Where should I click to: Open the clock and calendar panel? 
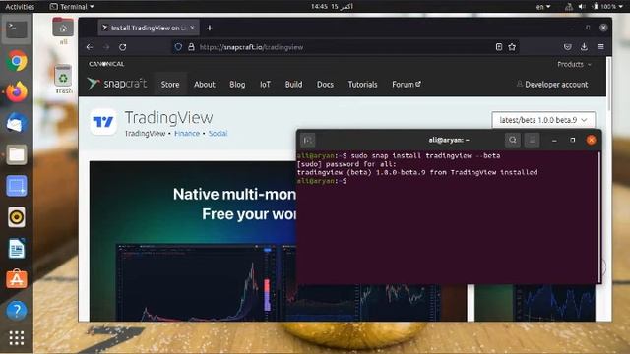pyautogui.click(x=332, y=7)
